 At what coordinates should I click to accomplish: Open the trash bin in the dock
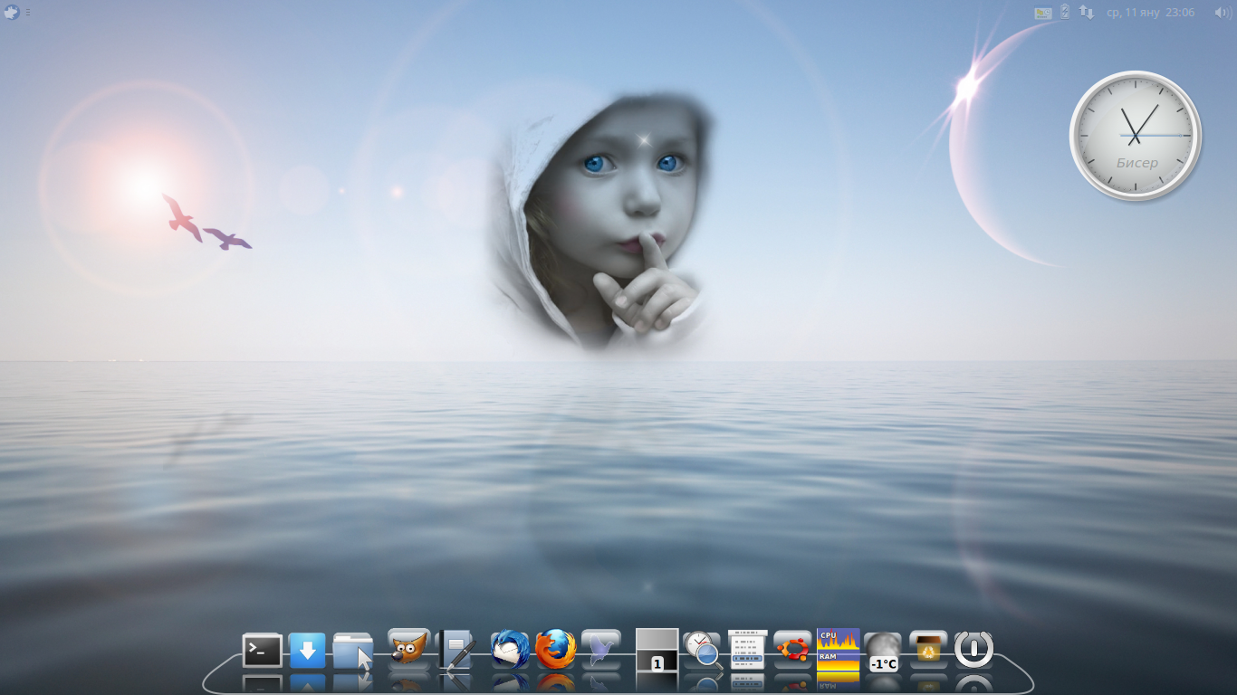click(x=928, y=649)
